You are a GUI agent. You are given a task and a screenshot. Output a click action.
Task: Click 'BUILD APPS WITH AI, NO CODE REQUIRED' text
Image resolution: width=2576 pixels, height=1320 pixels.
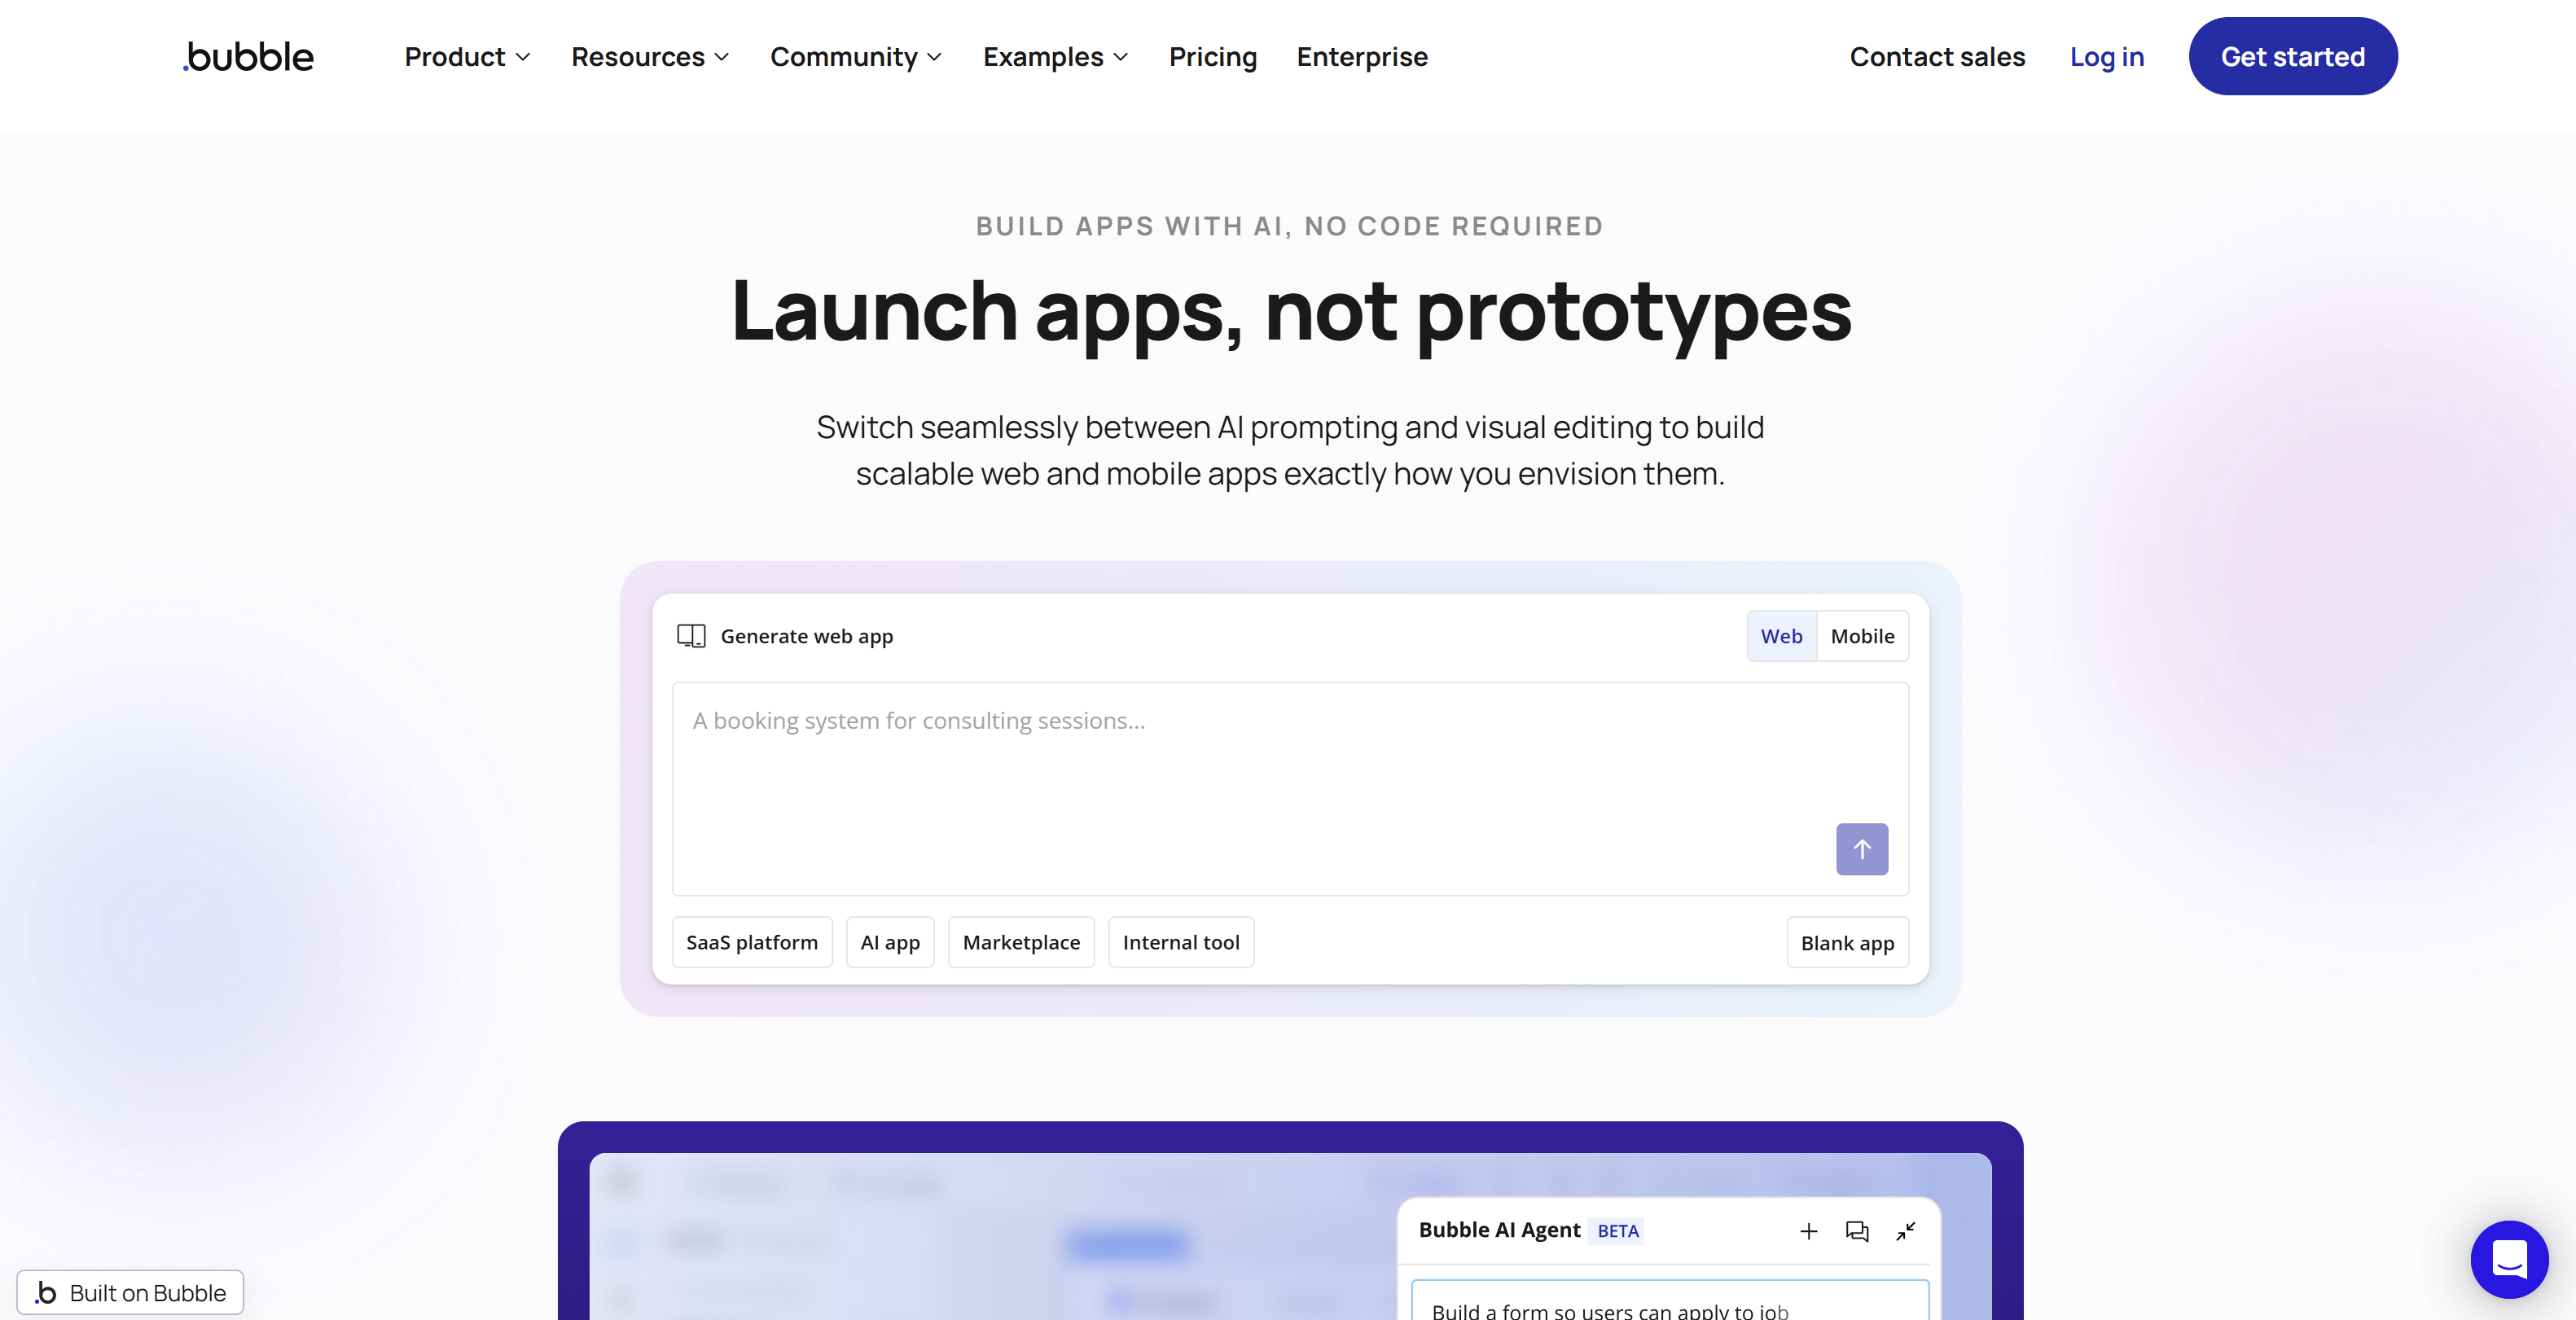1289,226
